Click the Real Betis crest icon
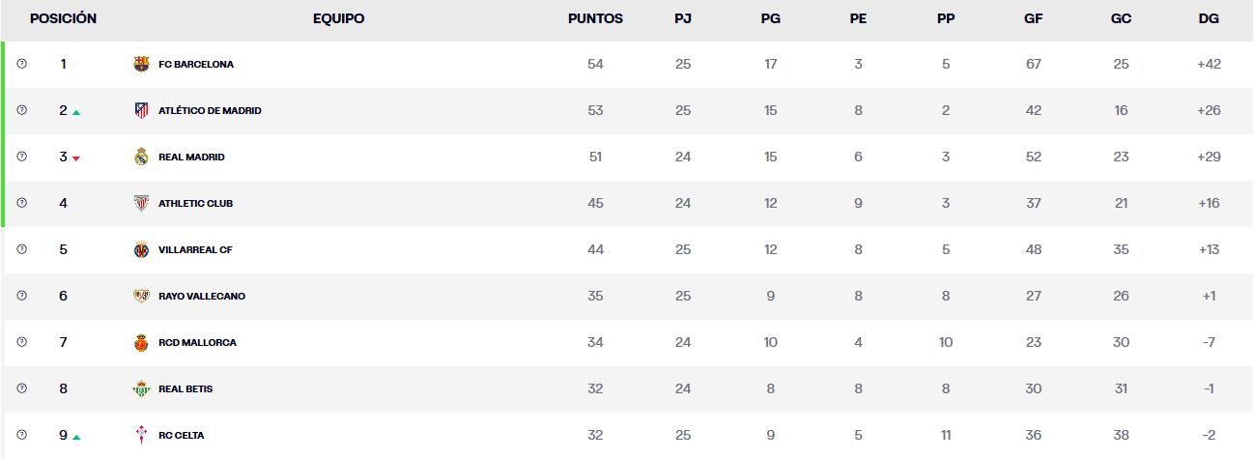 click(x=142, y=389)
